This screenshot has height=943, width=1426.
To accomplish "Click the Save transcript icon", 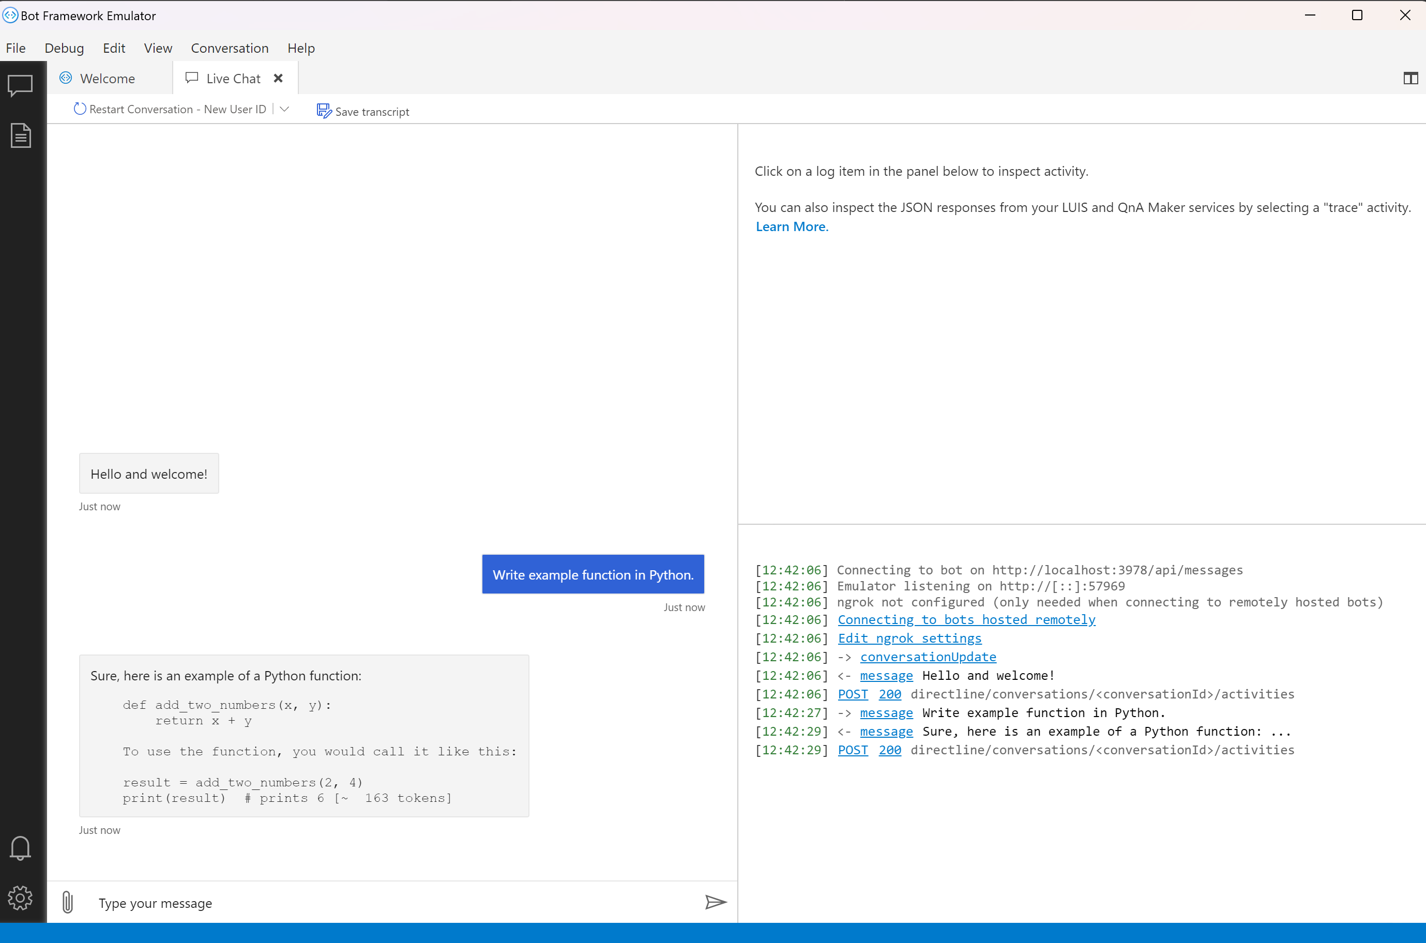I will tap(324, 111).
